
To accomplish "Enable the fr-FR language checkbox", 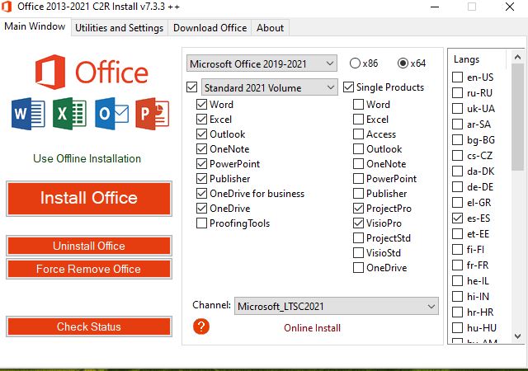I will (x=457, y=265).
